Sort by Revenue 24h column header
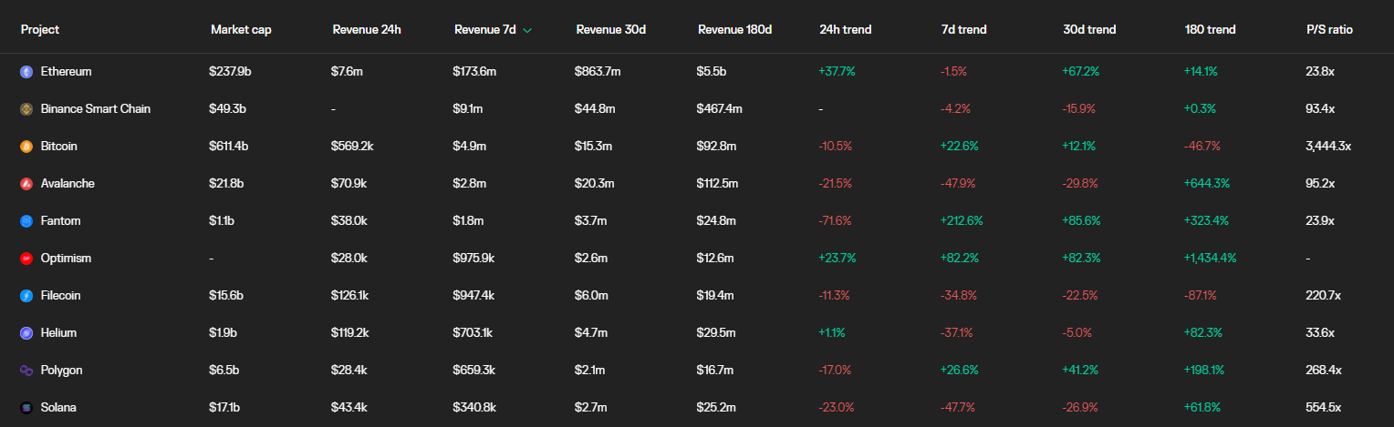 pyautogui.click(x=367, y=29)
